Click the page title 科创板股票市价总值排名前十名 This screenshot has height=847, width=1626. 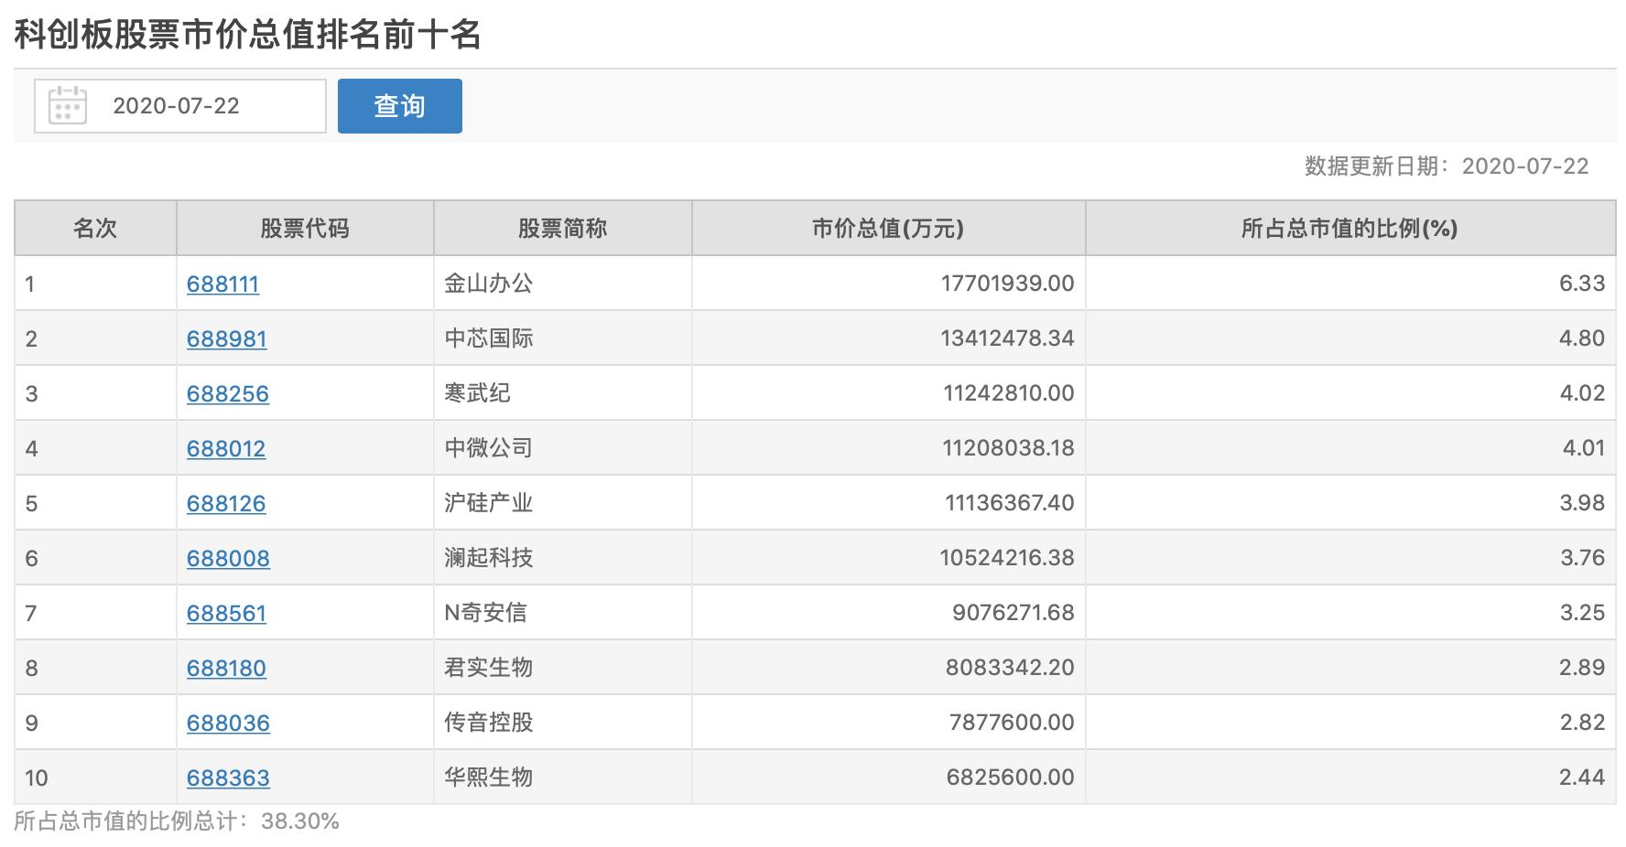click(x=248, y=35)
